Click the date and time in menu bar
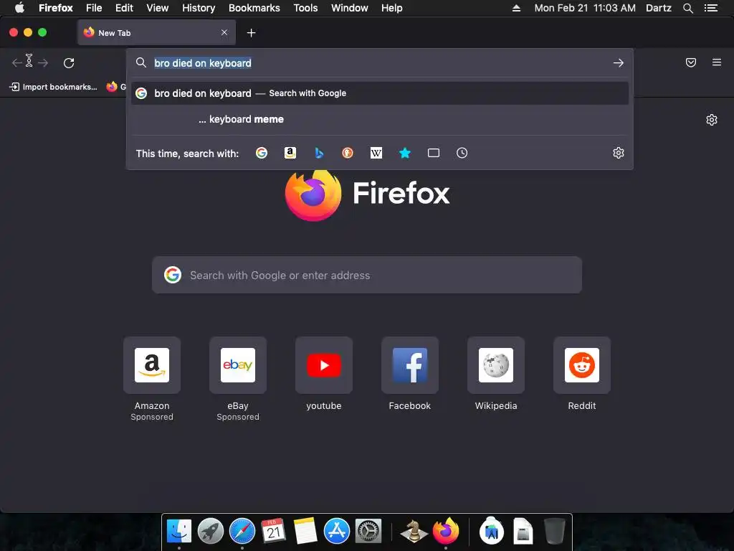Screen dimensions: 734x551 (585, 8)
